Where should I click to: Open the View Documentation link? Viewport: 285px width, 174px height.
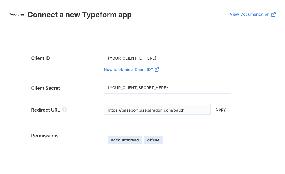tap(253, 15)
